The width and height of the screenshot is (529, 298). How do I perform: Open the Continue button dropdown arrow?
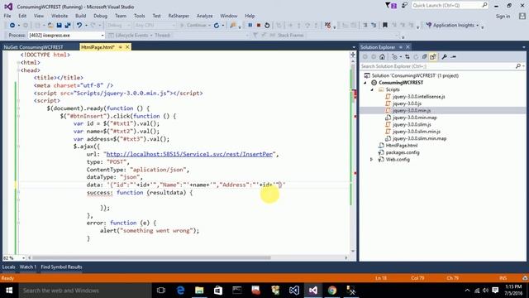(209, 26)
